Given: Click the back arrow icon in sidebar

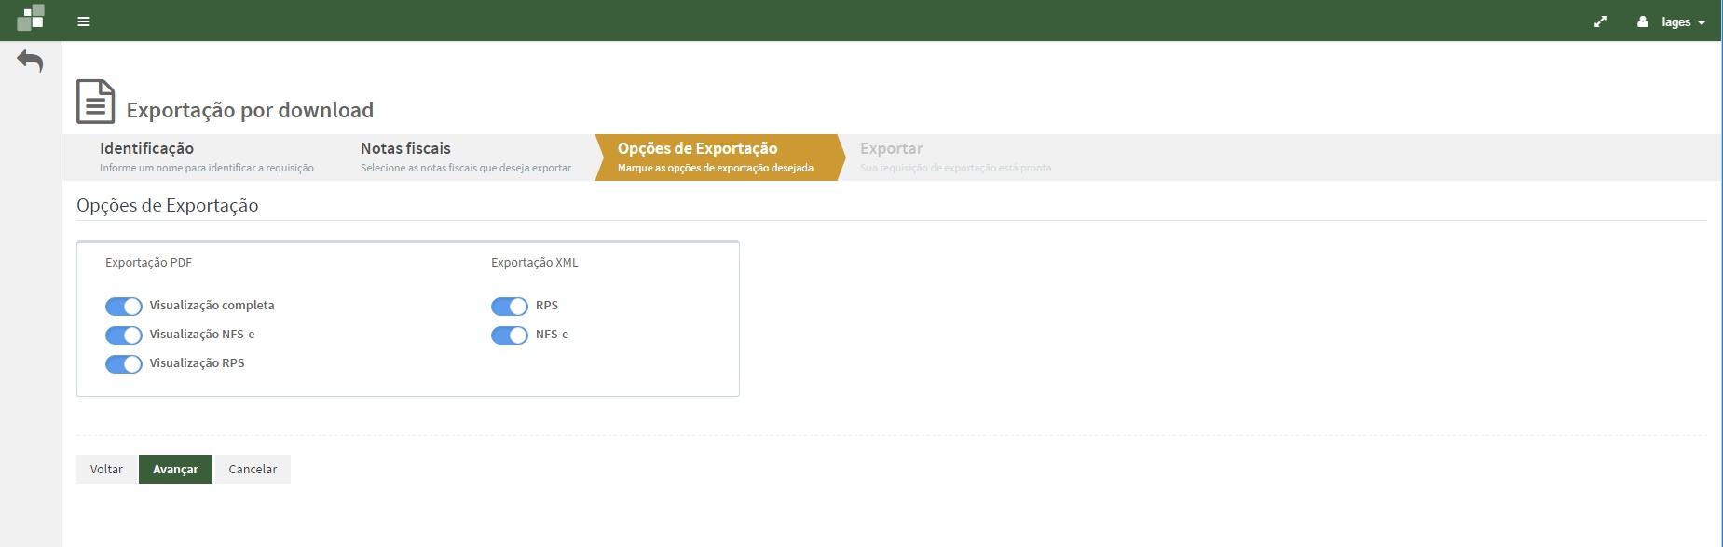Looking at the screenshot, I should [30, 62].
